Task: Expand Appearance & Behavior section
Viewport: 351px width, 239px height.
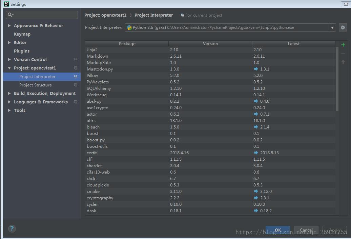Action: coord(9,25)
